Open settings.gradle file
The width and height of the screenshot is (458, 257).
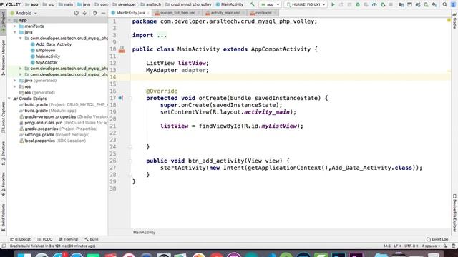click(54, 135)
